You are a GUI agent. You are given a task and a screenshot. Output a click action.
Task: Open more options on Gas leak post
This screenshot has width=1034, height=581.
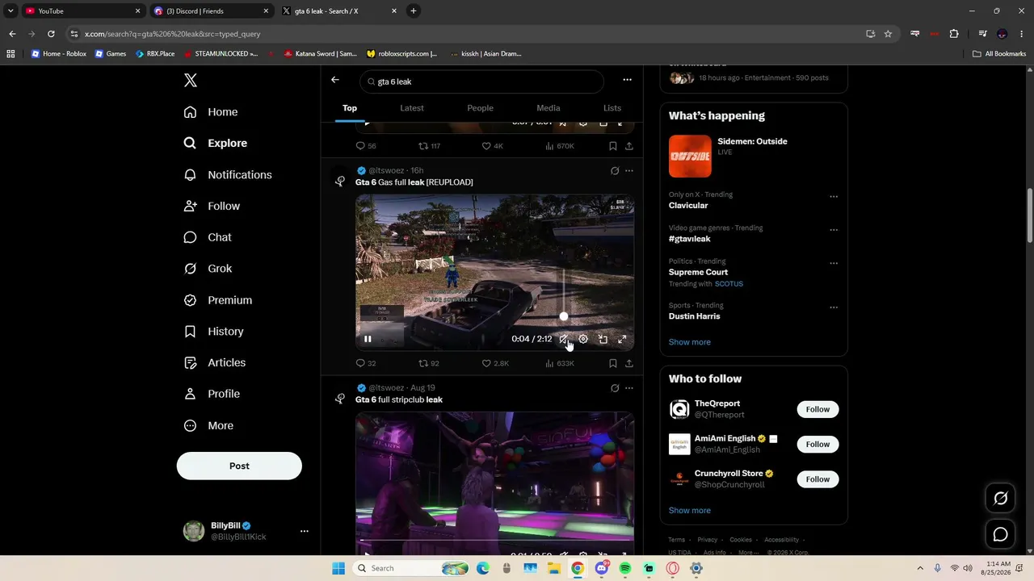tap(629, 171)
